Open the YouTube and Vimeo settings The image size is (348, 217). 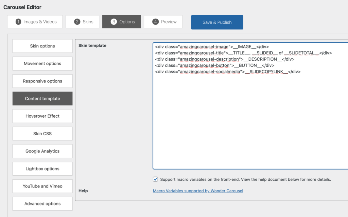[x=42, y=186]
